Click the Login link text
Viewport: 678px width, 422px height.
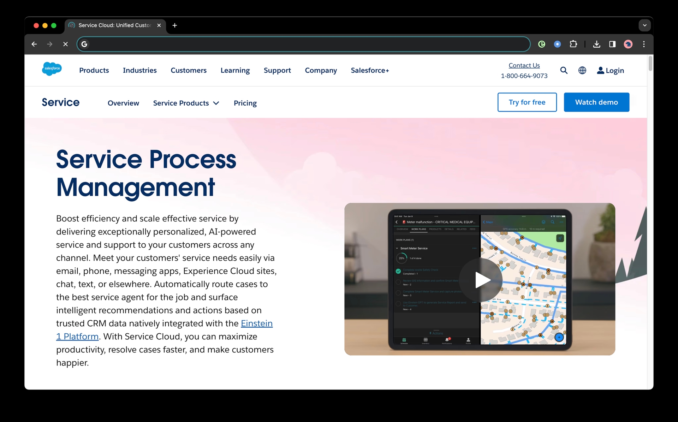[615, 71]
